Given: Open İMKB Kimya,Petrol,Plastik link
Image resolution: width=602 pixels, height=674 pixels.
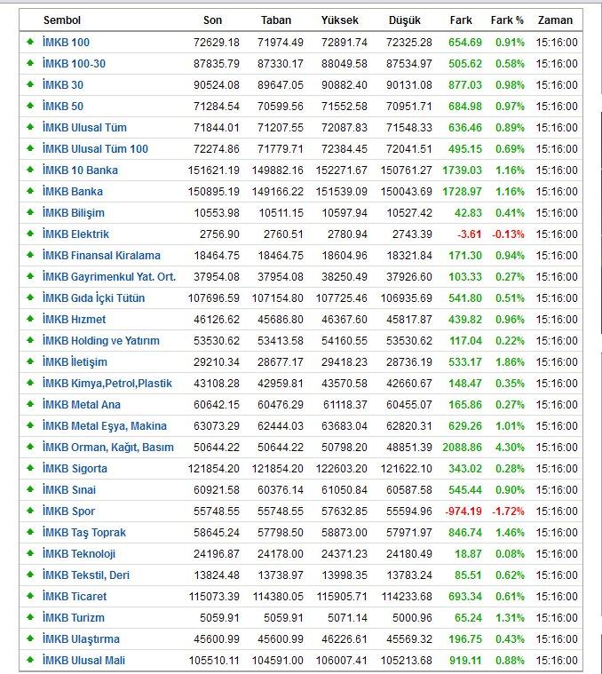Looking at the screenshot, I should pos(107,383).
